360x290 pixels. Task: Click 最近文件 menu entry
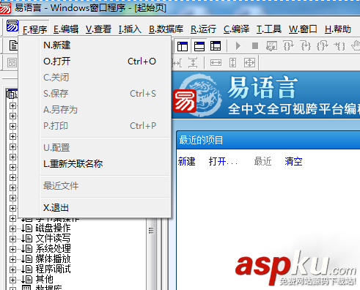(95, 186)
